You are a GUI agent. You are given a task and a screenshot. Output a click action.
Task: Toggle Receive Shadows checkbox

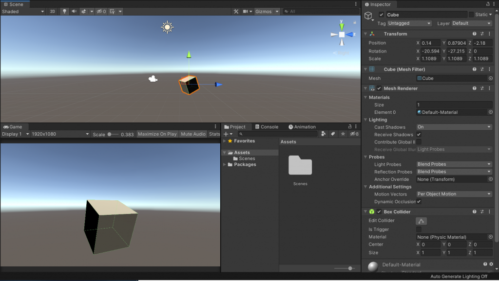[x=419, y=135]
